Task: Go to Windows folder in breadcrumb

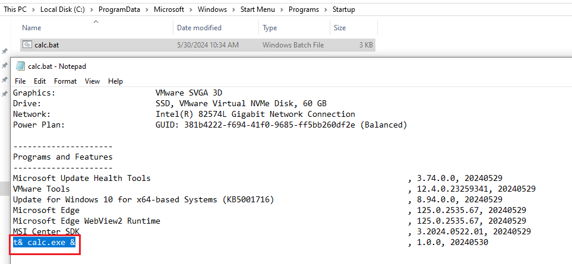Action: [x=212, y=9]
